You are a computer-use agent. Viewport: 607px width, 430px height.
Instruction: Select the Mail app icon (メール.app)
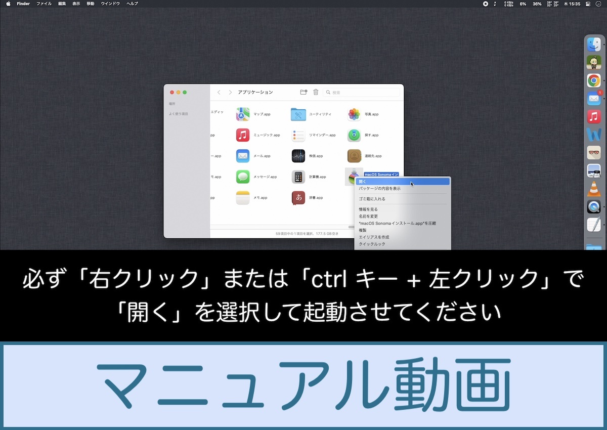pyautogui.click(x=243, y=156)
